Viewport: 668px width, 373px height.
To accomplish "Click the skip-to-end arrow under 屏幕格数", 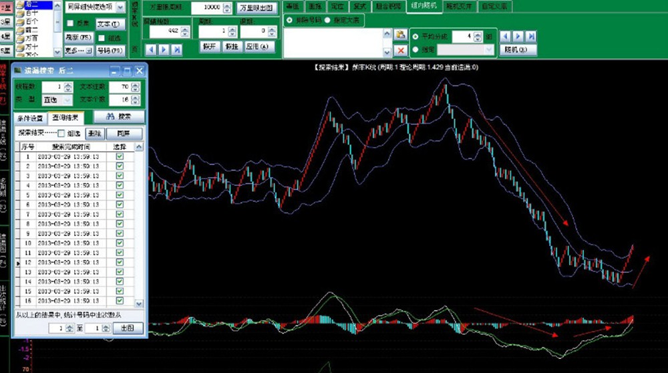I will (x=176, y=49).
